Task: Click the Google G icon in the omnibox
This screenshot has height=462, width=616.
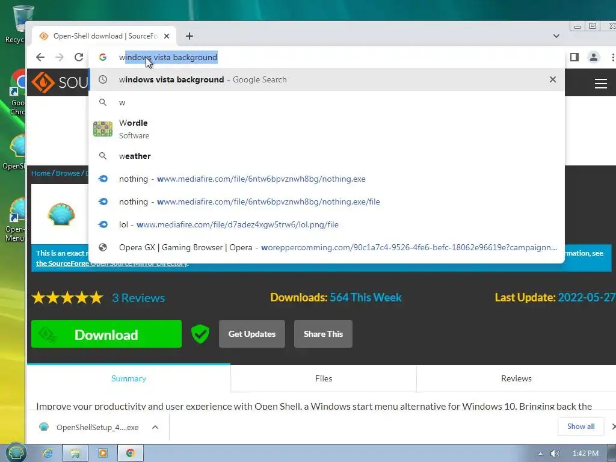Action: [103, 57]
